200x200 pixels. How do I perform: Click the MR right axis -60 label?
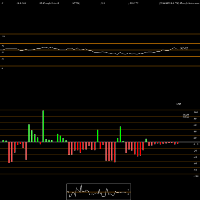195,164
